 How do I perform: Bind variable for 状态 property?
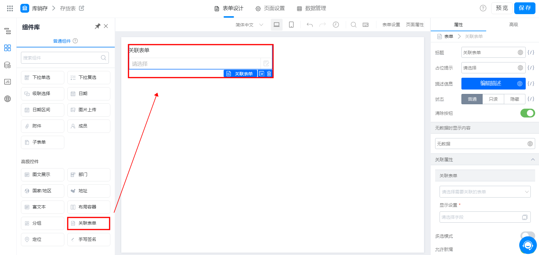(x=531, y=99)
